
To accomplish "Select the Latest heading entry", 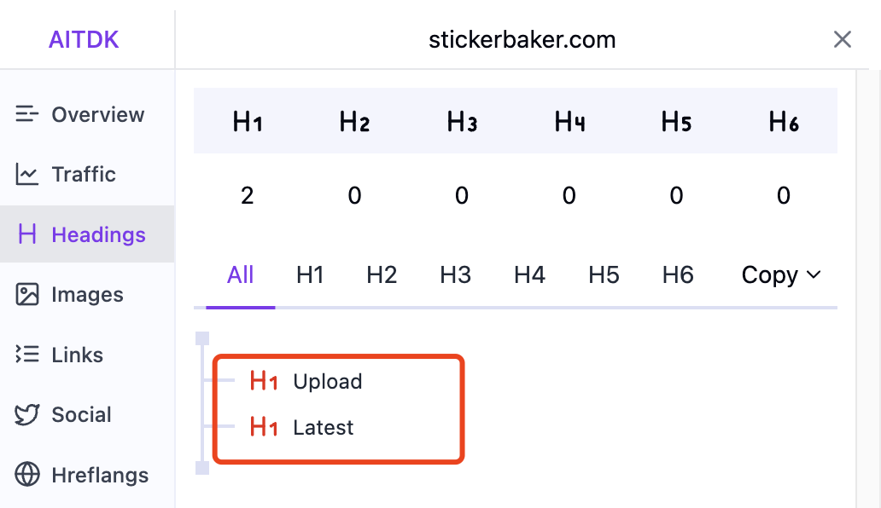I will 323,428.
